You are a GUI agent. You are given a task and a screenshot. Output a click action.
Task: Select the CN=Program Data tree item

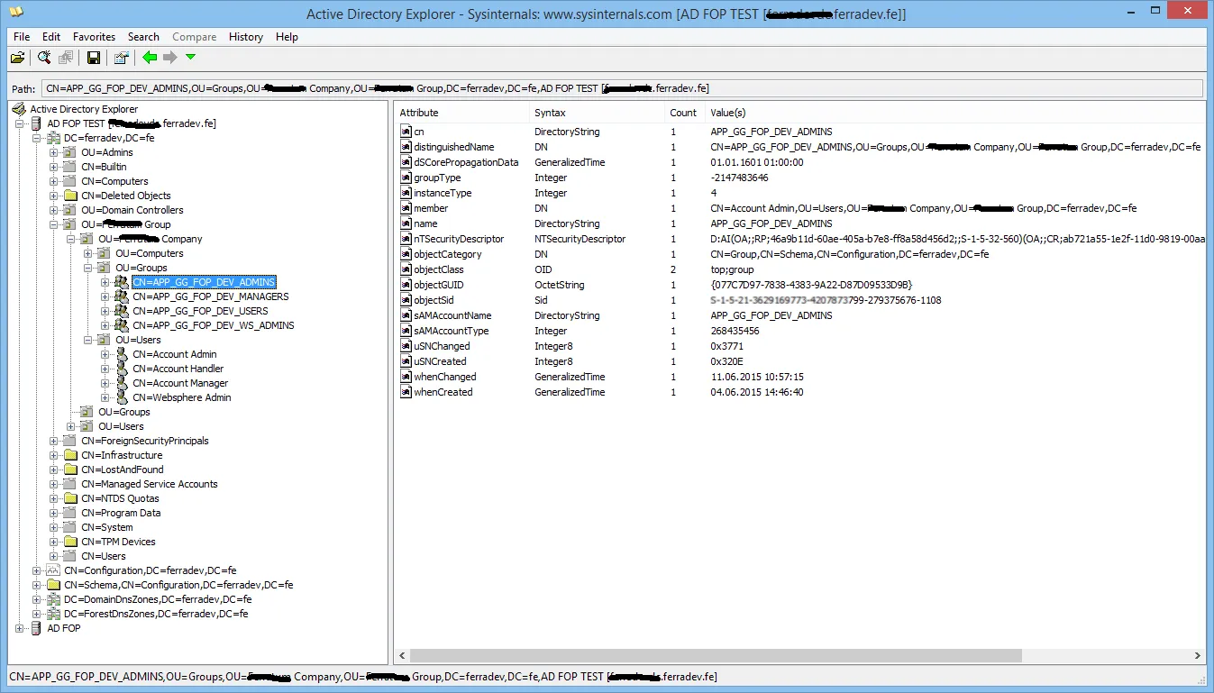tap(121, 513)
